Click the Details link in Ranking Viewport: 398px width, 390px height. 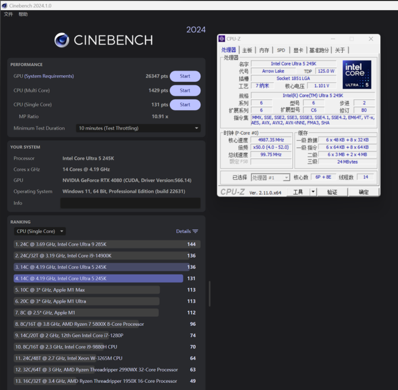(184, 232)
